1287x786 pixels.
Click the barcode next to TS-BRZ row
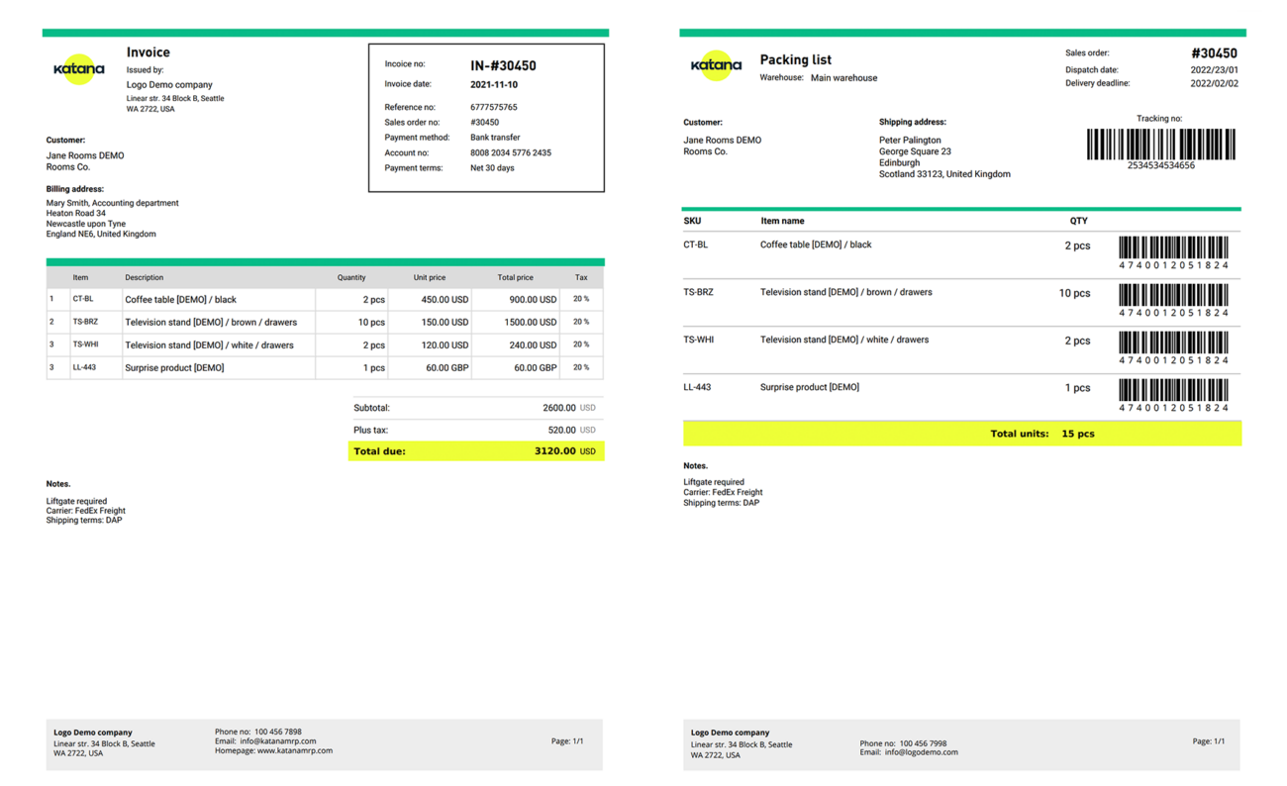[x=1172, y=296]
